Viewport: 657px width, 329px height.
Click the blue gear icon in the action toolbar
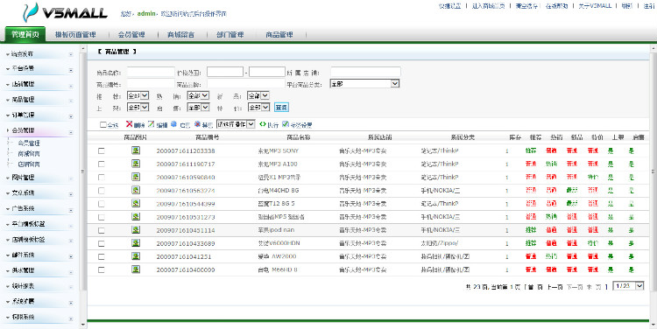click(174, 124)
